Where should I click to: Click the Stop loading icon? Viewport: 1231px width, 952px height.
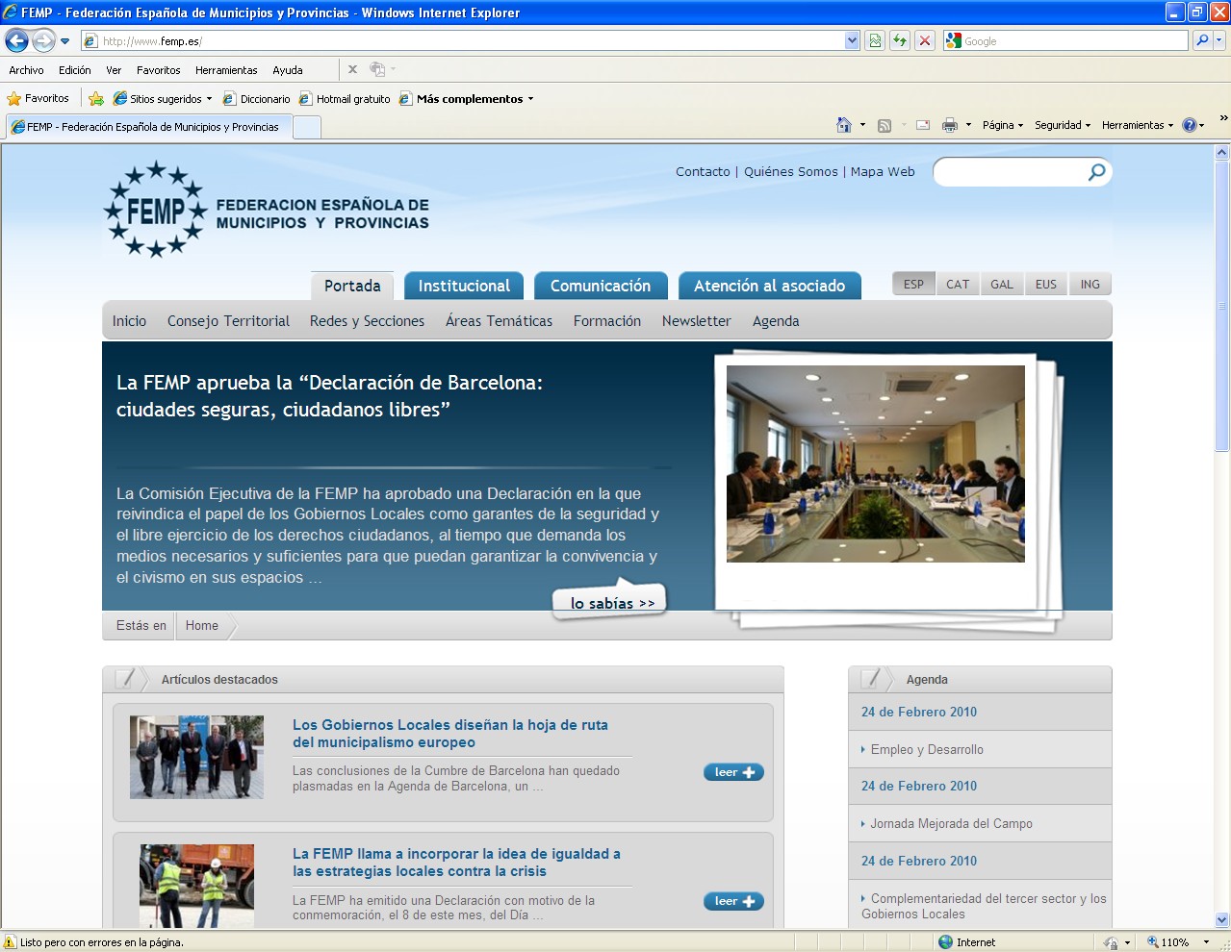(x=923, y=40)
